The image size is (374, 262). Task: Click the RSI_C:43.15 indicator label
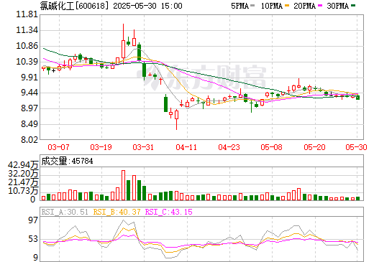(x=169, y=212)
